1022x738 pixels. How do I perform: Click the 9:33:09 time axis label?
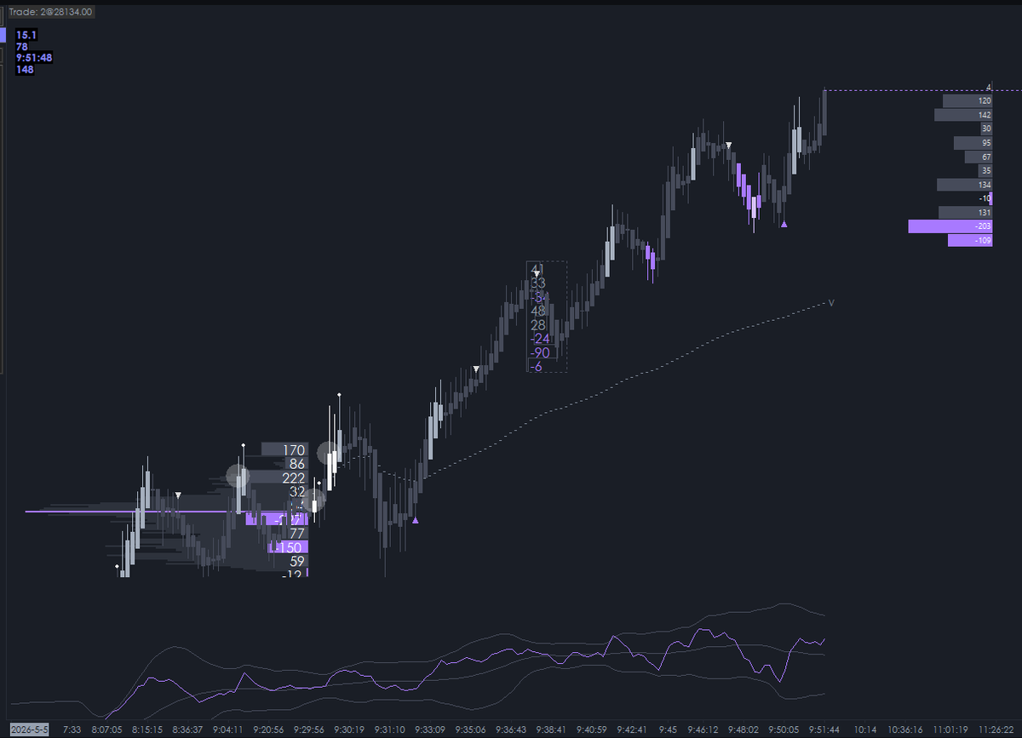430,729
